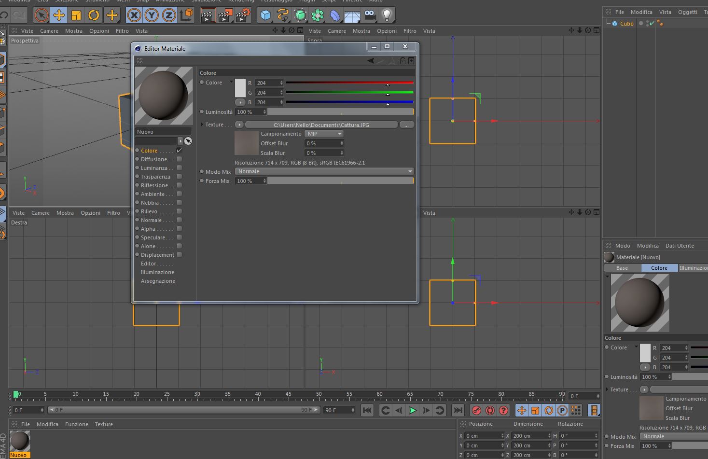Enable the Diffusione channel checkbox

click(179, 159)
